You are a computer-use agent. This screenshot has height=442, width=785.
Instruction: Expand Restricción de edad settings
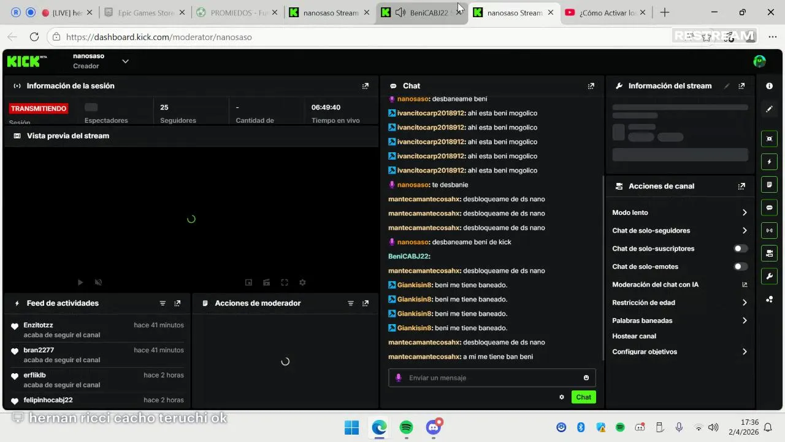point(680,303)
